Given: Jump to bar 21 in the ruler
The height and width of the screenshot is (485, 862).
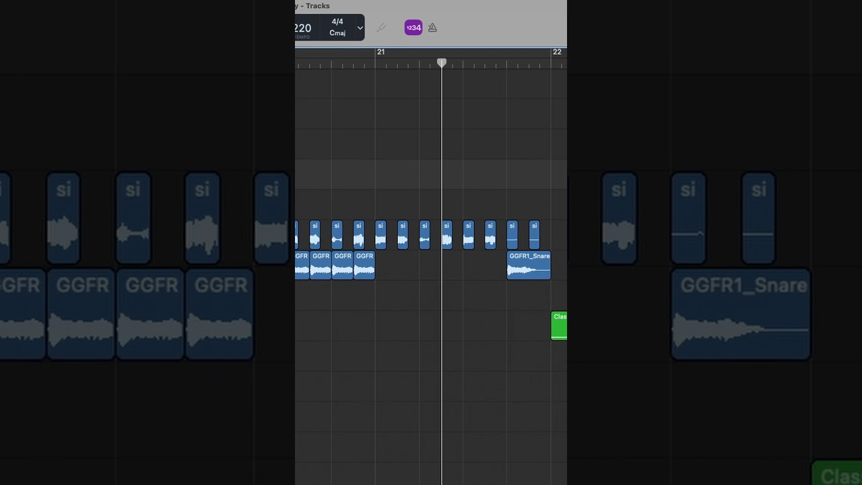Looking at the screenshot, I should [380, 52].
